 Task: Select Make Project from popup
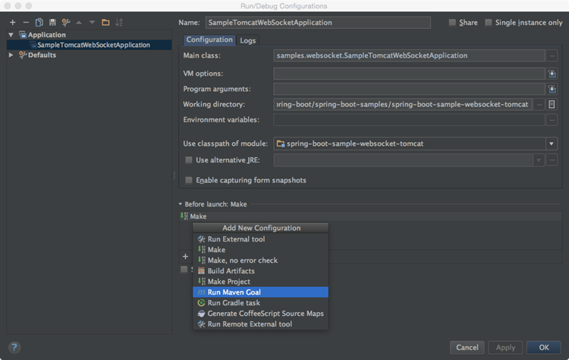(x=260, y=282)
